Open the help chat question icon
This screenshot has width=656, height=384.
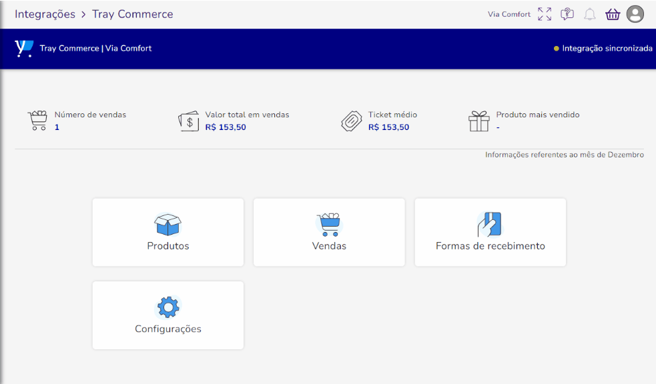(x=567, y=14)
